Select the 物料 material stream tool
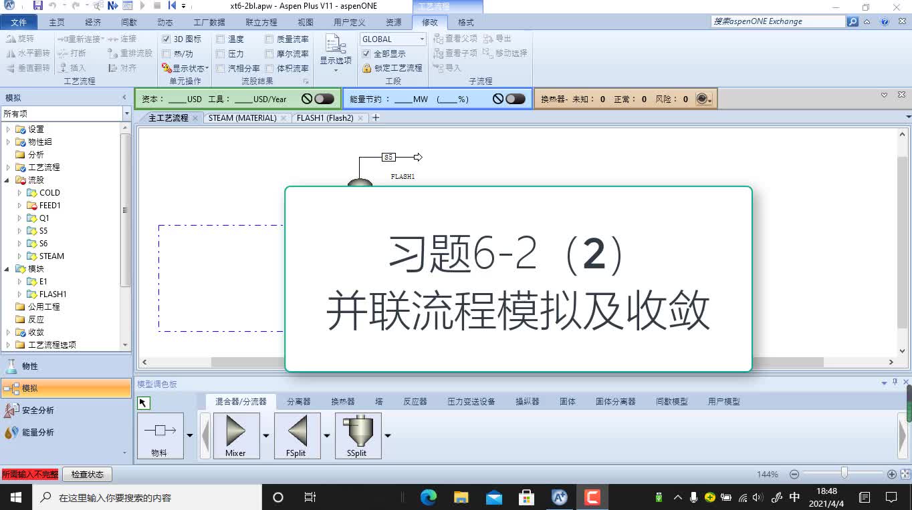Image resolution: width=912 pixels, height=510 pixels. pyautogui.click(x=160, y=435)
